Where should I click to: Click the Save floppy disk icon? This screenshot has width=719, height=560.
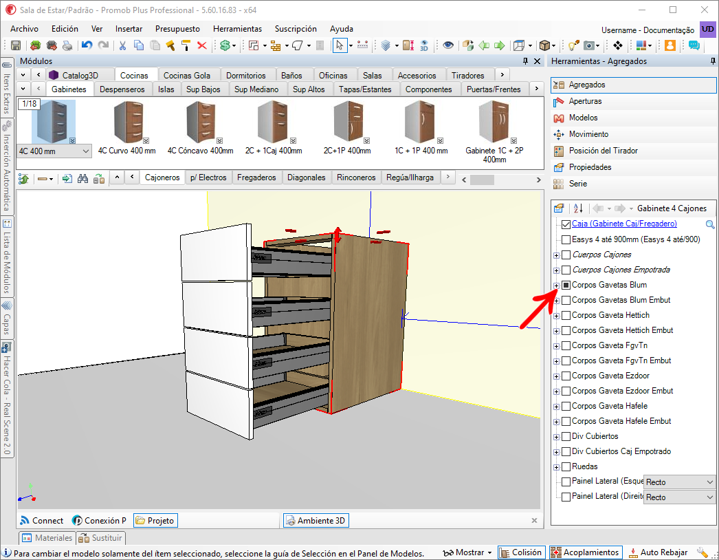tap(16, 45)
